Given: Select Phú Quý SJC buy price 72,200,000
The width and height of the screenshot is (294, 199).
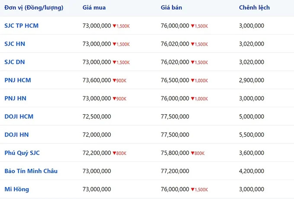Looking at the screenshot, I should coord(97,153).
